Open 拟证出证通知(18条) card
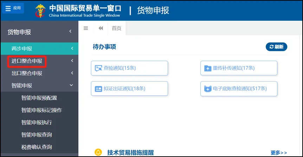The width and height of the screenshot is (303, 157). pos(129,89)
